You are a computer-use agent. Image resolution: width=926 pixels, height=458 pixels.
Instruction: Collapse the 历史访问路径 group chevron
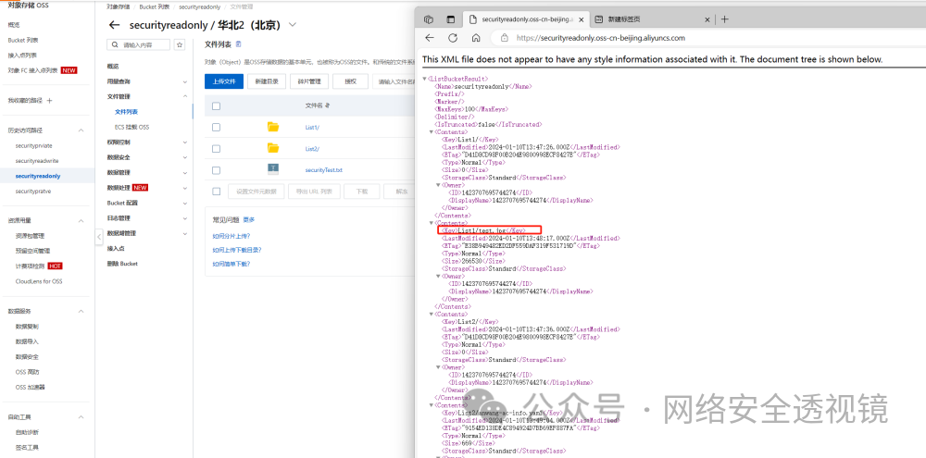pyautogui.click(x=81, y=130)
